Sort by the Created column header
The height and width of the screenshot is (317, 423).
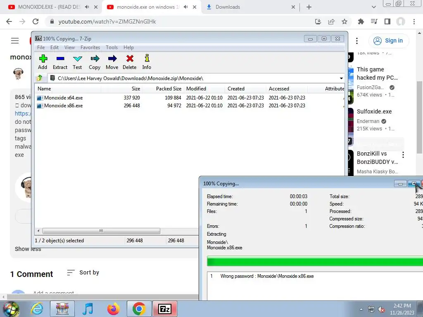click(x=245, y=89)
